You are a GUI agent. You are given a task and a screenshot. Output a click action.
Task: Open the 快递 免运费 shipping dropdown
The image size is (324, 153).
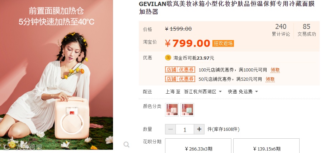coord(243,92)
